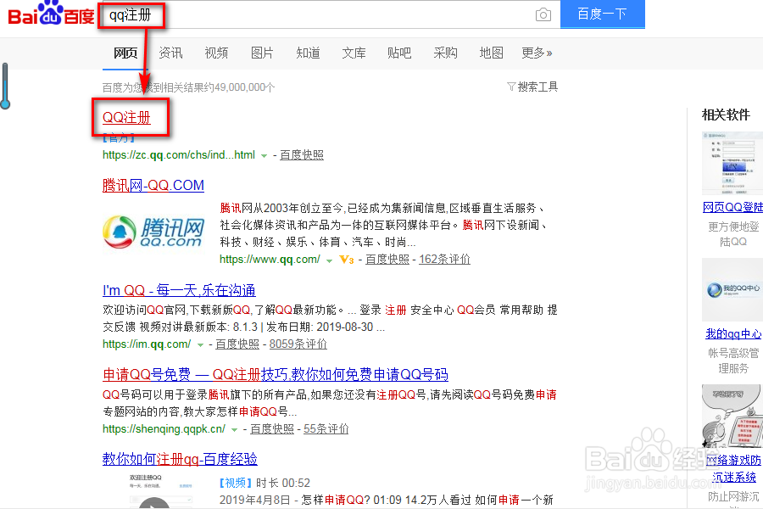Open 搜索工具 filter options

pos(532,87)
